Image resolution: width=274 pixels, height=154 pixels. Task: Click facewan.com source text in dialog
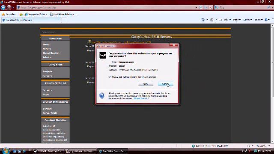click(126, 62)
